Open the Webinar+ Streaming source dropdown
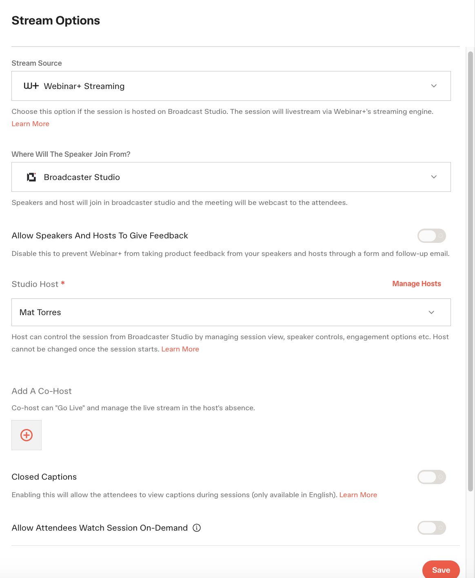 [x=231, y=86]
